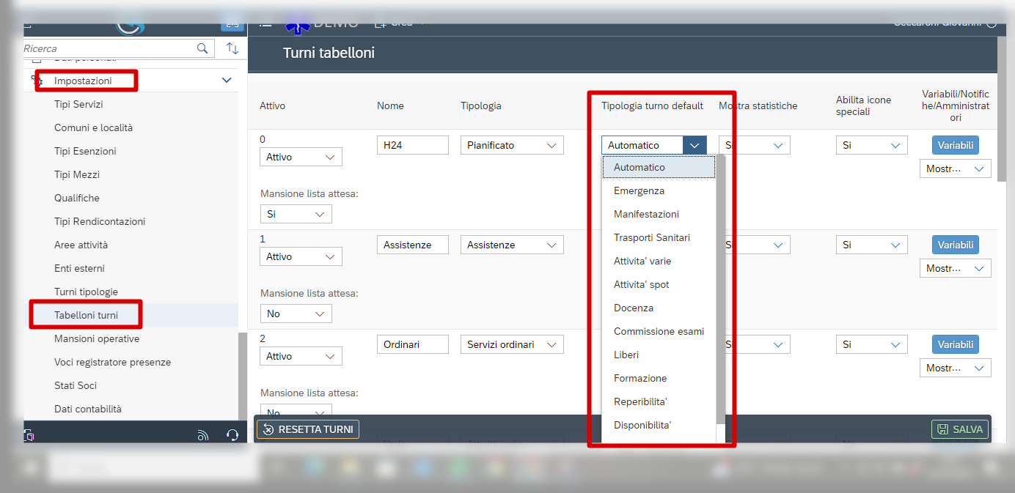Viewport: 1015px width, 493px height.
Task: Click the blue star-of-life DEMO logo
Action: [x=298, y=23]
